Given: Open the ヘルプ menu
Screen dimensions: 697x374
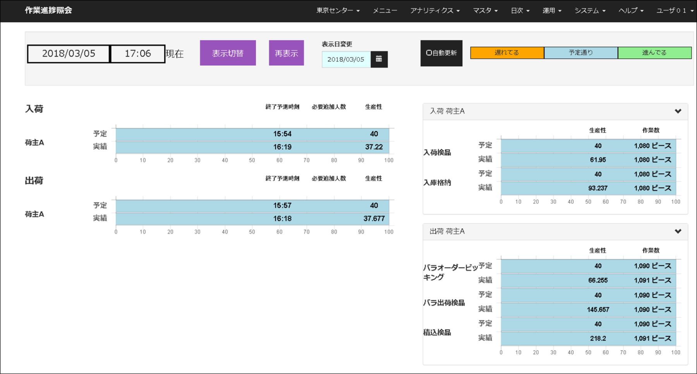Looking at the screenshot, I should coord(630,10).
